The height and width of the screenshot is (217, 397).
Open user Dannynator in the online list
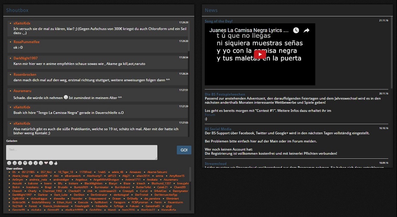coord(181,191)
